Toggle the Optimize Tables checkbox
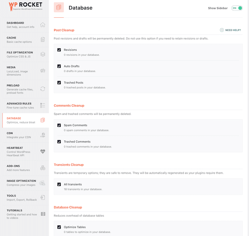The image size is (249, 236). (x=59, y=227)
